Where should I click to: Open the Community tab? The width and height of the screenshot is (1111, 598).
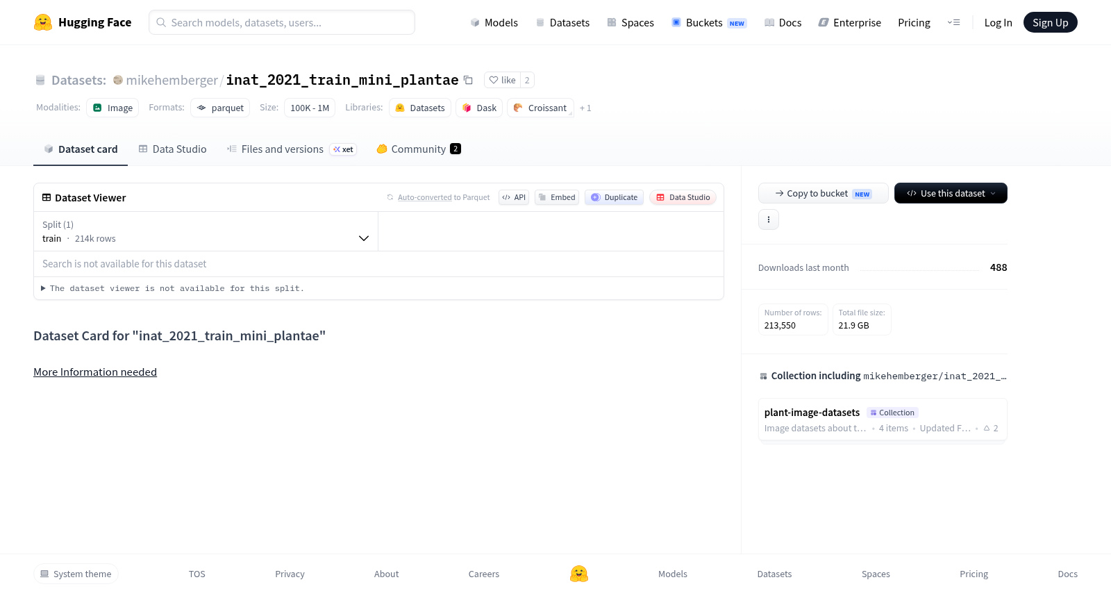coord(419,149)
